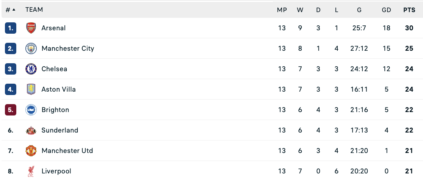Click the Liverpool club badge icon
The image size is (423, 181).
coord(31,171)
